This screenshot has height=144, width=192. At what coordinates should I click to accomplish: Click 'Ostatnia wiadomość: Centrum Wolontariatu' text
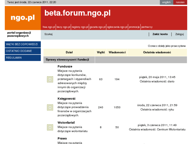(157, 129)
